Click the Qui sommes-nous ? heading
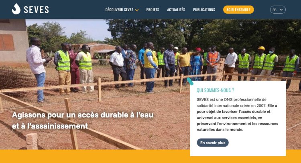The height and width of the screenshot is (163, 301). [216, 90]
